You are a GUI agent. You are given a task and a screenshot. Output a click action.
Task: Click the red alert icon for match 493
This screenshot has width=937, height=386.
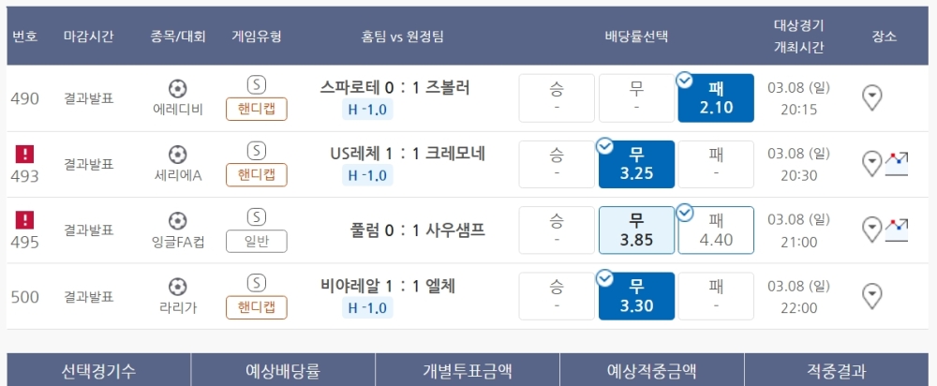tap(25, 154)
